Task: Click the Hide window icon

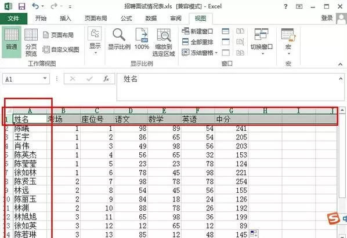Action: click(x=226, y=42)
